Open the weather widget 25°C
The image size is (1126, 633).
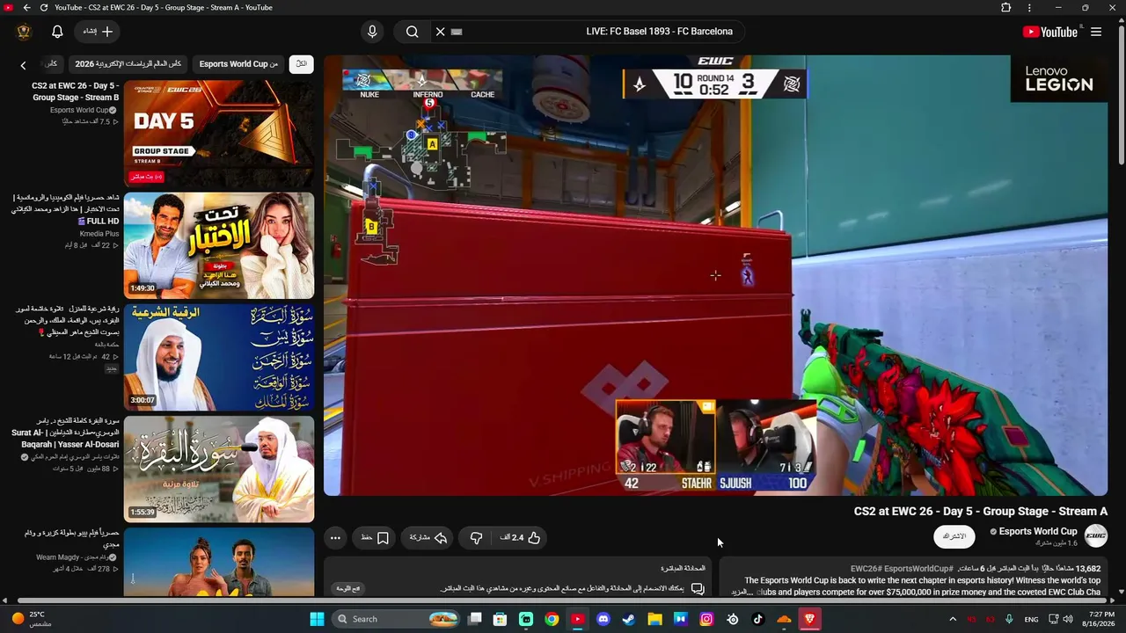click(31, 619)
